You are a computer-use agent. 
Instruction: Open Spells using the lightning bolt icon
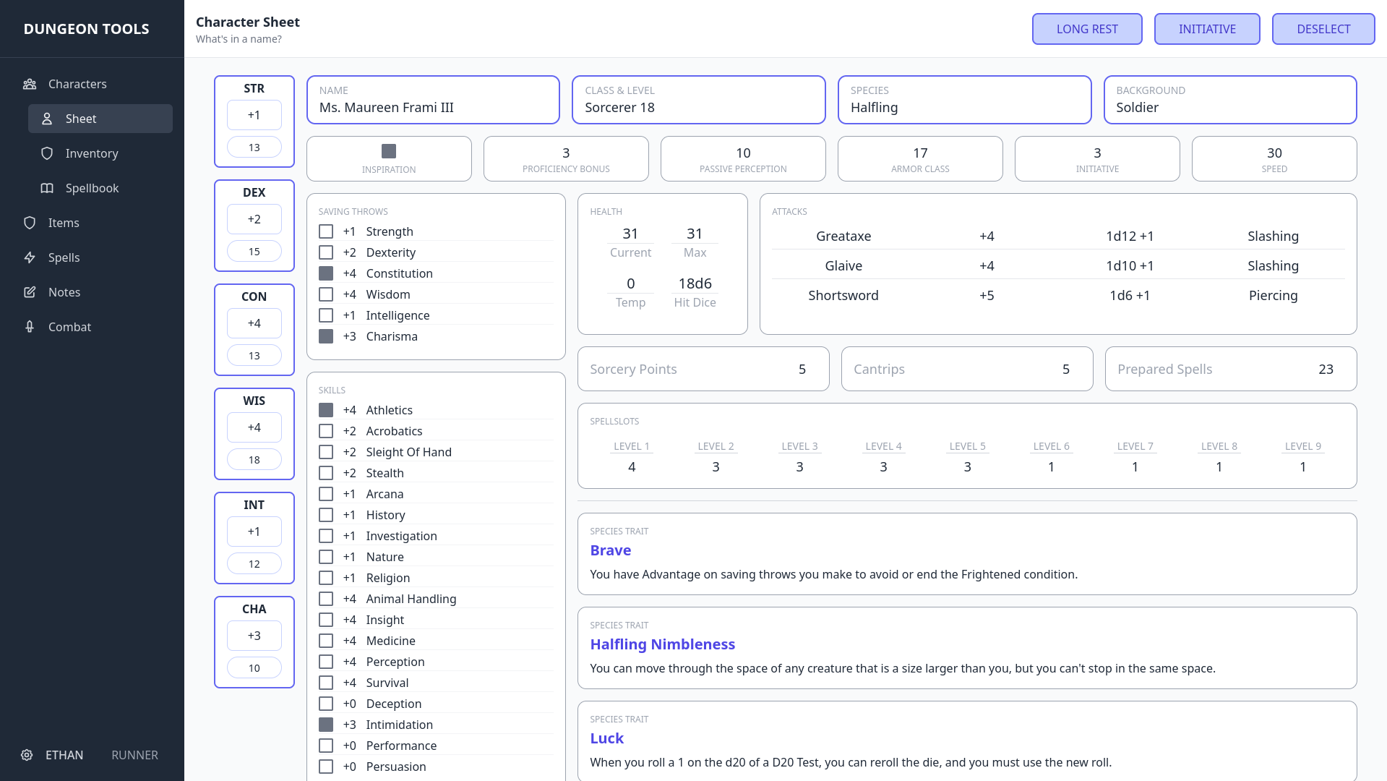[30, 257]
